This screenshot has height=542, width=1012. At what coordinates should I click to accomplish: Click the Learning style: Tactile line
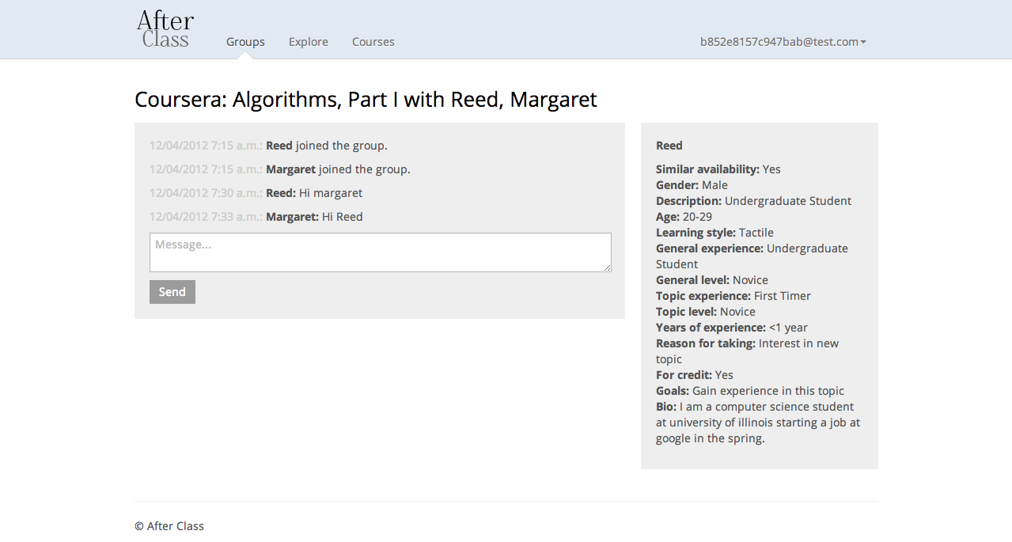click(714, 233)
